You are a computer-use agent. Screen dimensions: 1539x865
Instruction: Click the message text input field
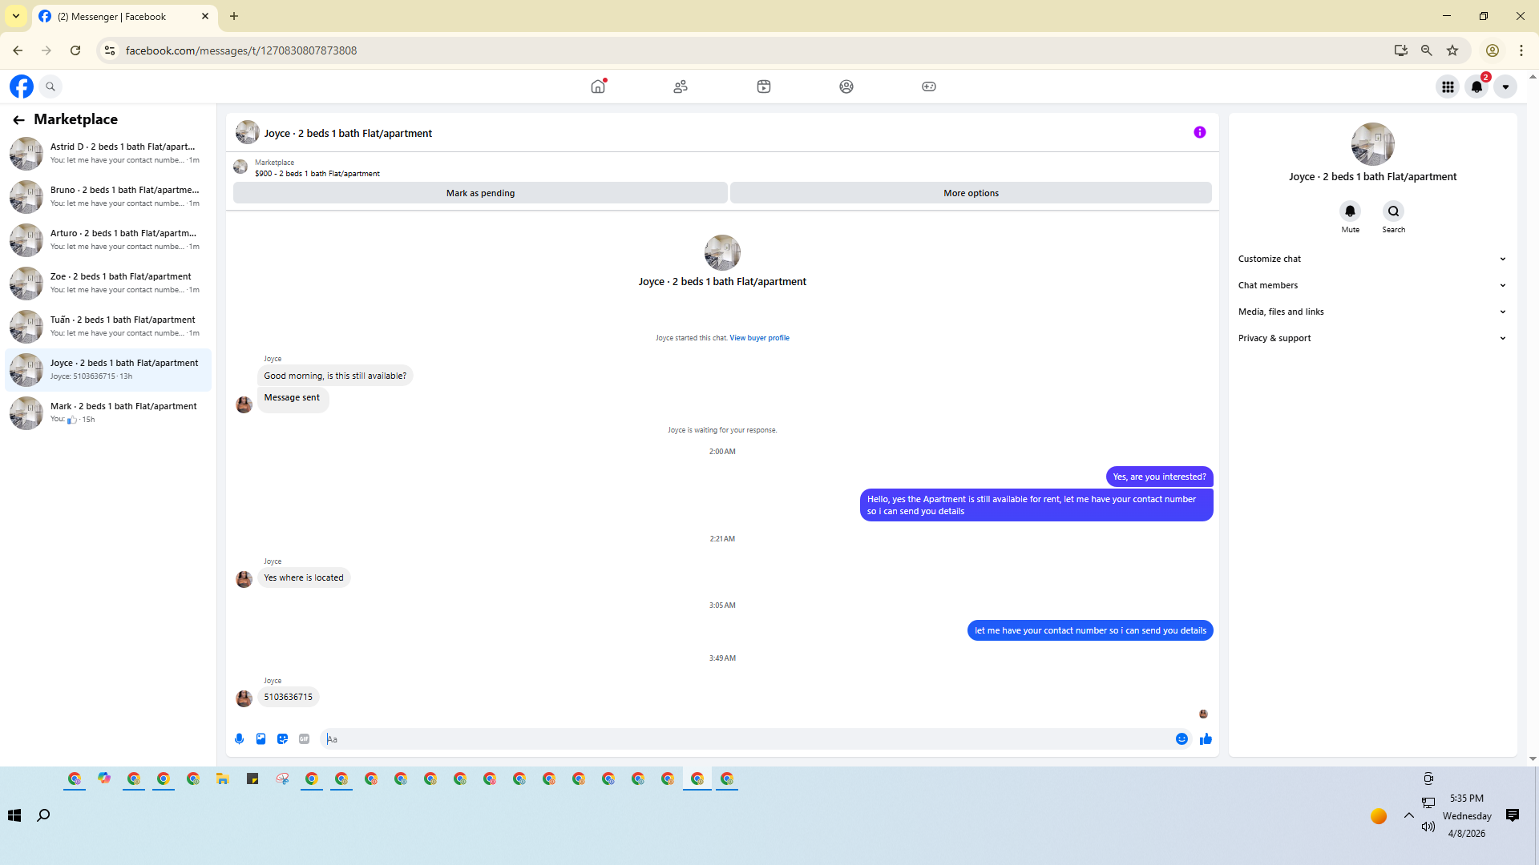tap(745, 739)
